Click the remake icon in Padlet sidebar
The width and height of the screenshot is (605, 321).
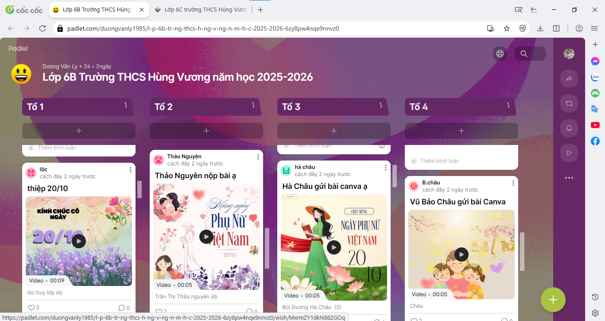[x=569, y=103]
